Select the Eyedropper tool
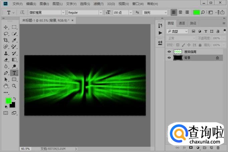Screen dimensions: 228x152 pyautogui.click(x=14, y=40)
